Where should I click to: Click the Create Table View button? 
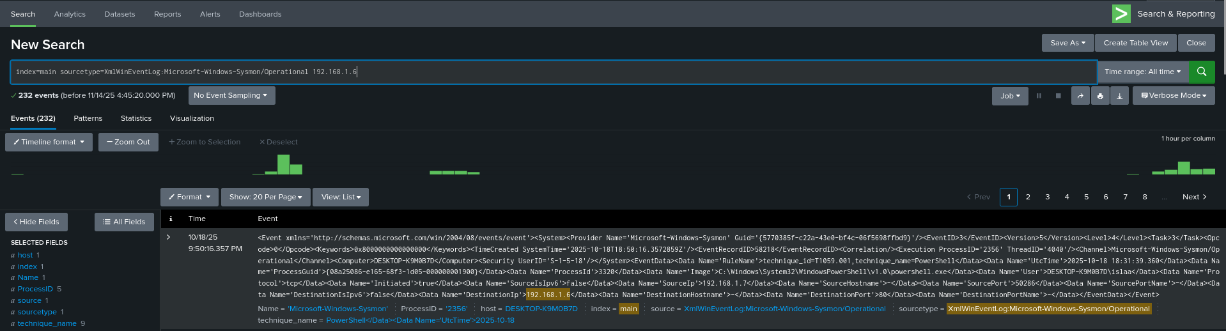(1135, 43)
